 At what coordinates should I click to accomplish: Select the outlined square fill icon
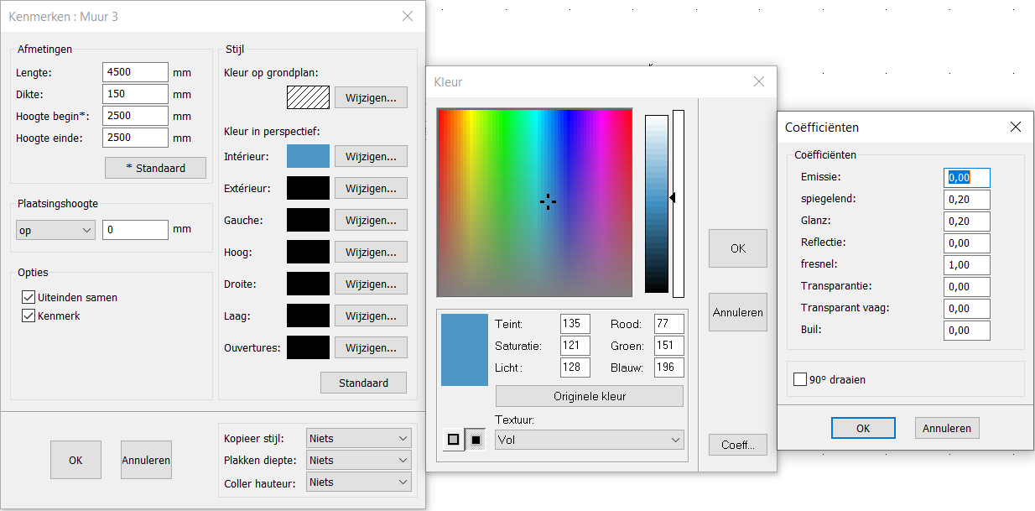click(x=454, y=440)
